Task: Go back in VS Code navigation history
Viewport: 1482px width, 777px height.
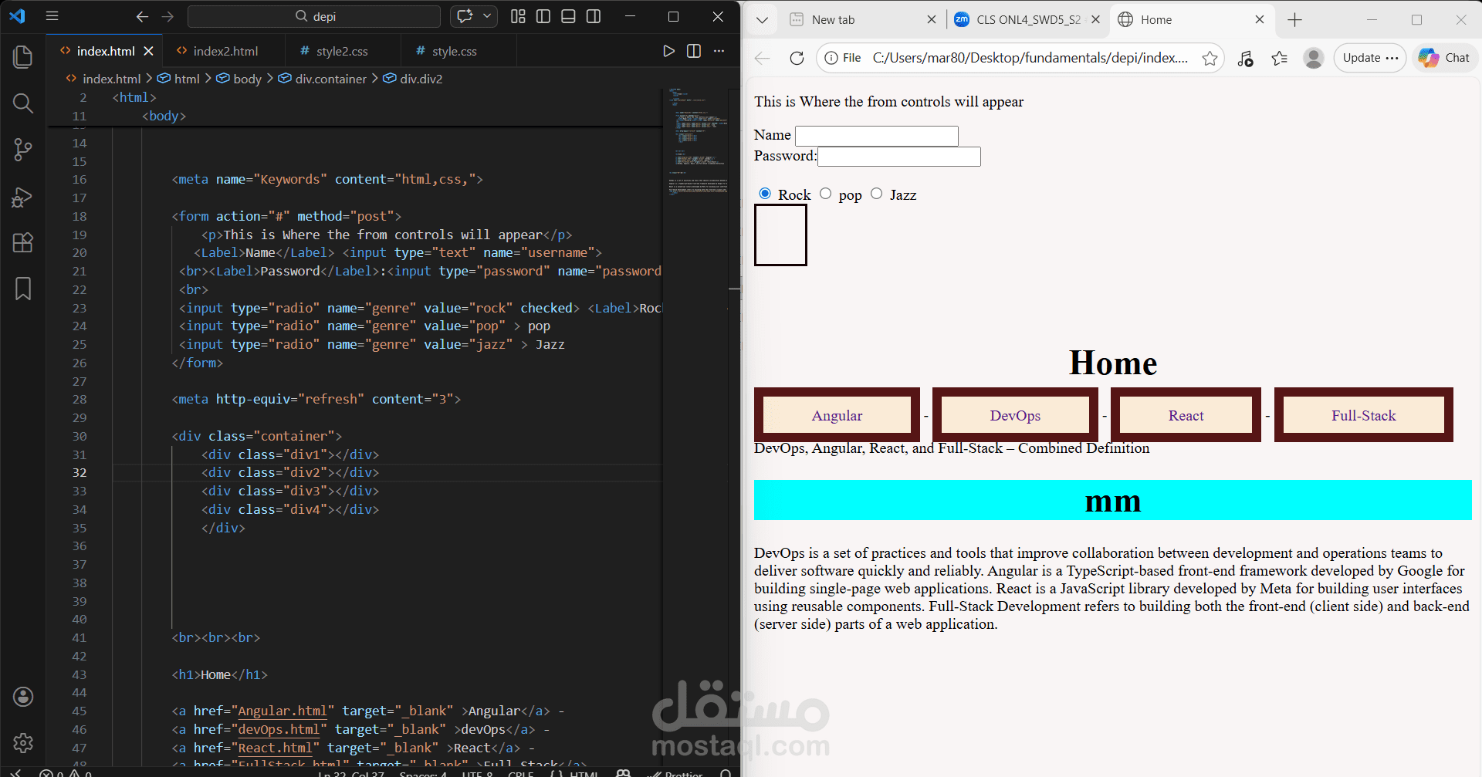Action: tap(142, 16)
